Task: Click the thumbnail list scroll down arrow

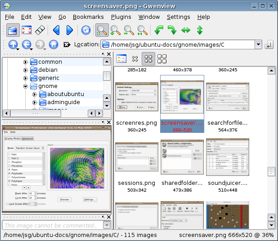Action: tap(271, 224)
